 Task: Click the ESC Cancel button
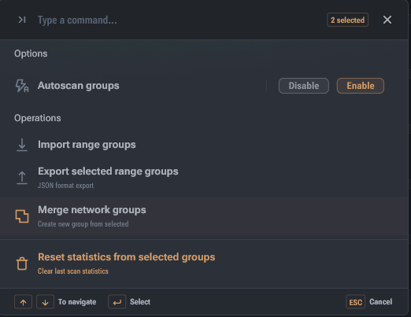[x=369, y=302]
